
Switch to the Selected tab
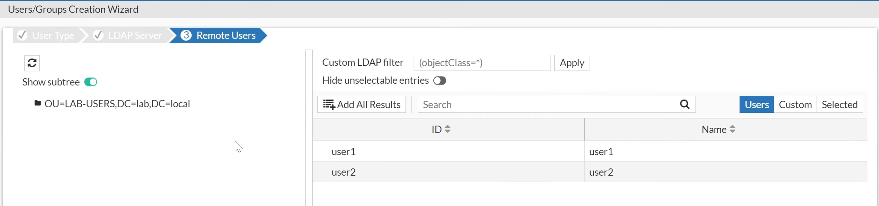click(x=840, y=105)
